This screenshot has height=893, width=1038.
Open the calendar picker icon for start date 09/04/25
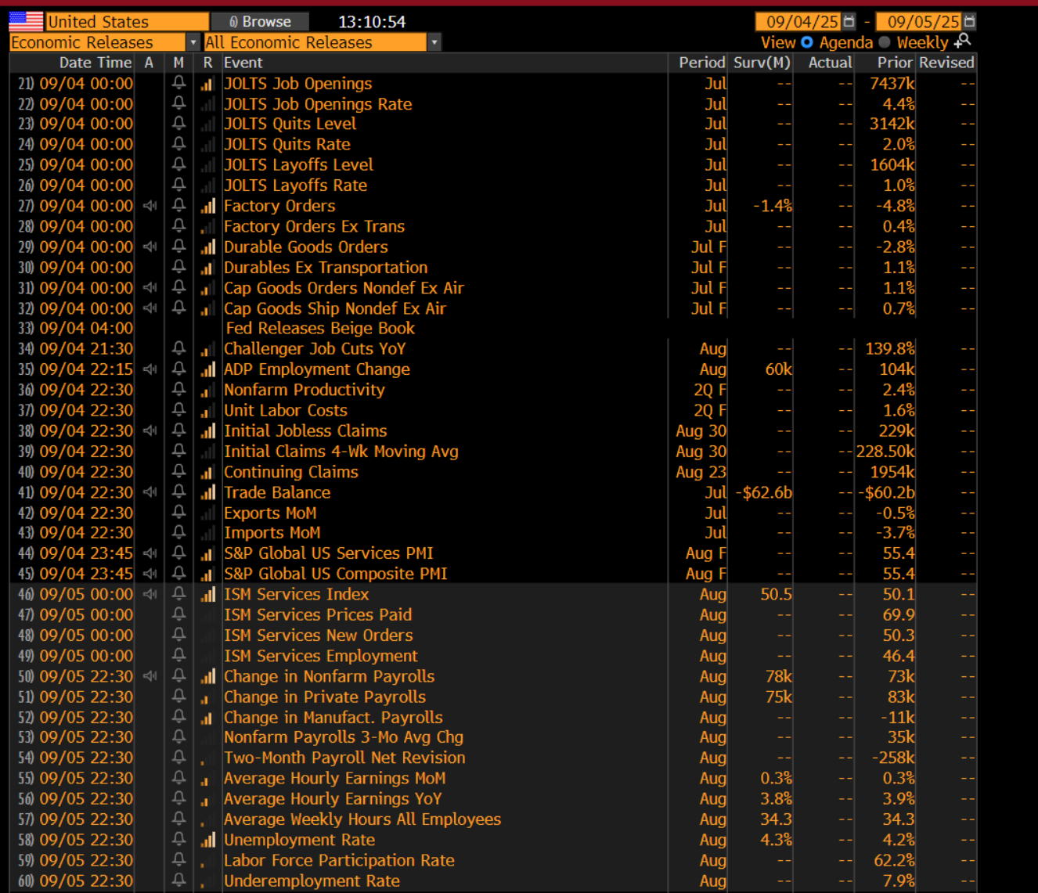pyautogui.click(x=849, y=21)
